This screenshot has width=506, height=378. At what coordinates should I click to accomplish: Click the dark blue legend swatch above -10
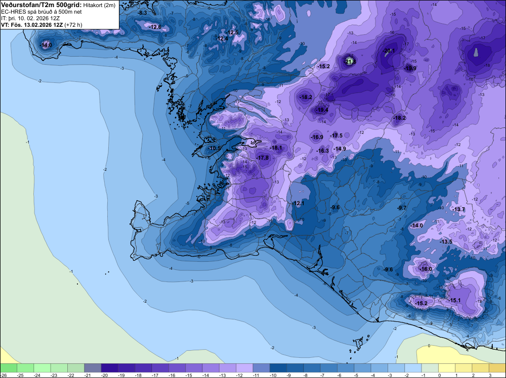point(278,368)
